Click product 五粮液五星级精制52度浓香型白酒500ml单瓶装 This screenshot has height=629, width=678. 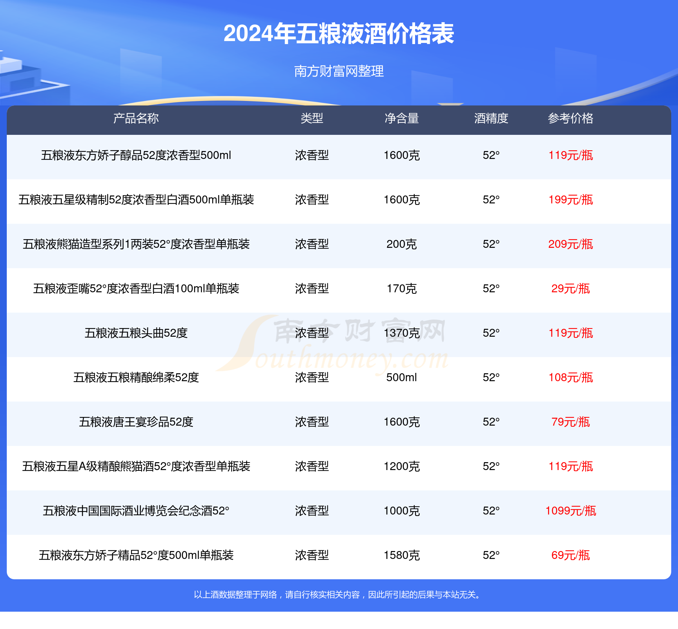(x=136, y=200)
